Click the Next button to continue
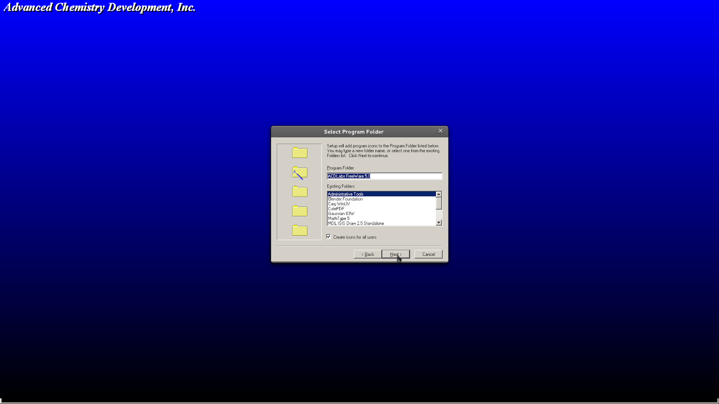 click(x=395, y=254)
